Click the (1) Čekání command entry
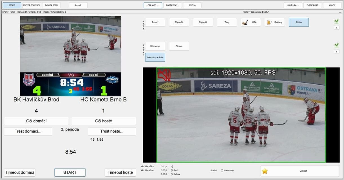Viewport: 344px width, 180px height. click(x=175, y=174)
